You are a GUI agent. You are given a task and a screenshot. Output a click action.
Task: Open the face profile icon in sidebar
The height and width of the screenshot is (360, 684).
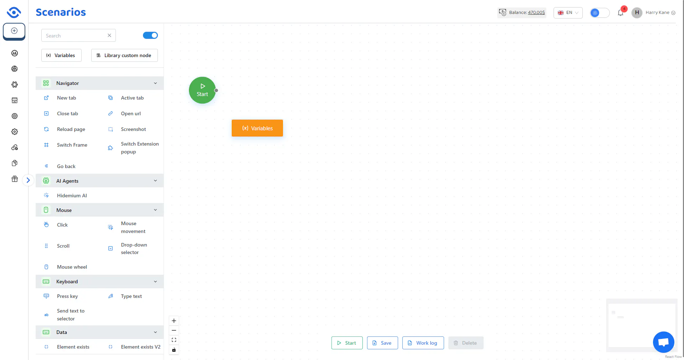click(x=15, y=53)
